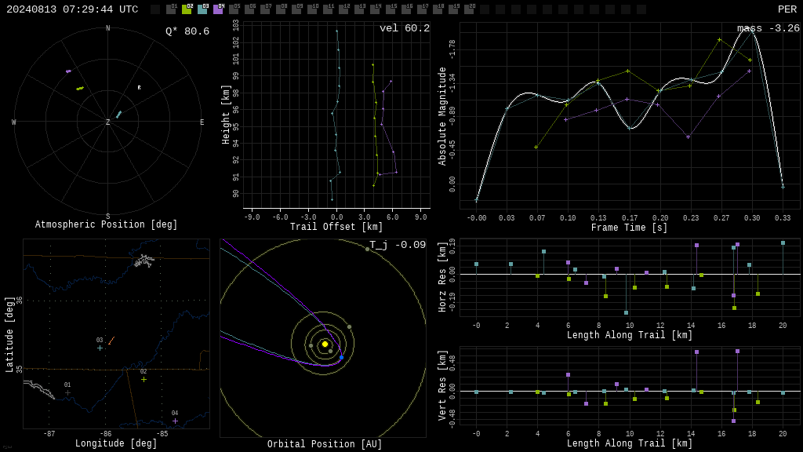Image resolution: width=803 pixels, height=452 pixels.
Task: Click the blue Earth dot on orbit
Action: [x=342, y=357]
